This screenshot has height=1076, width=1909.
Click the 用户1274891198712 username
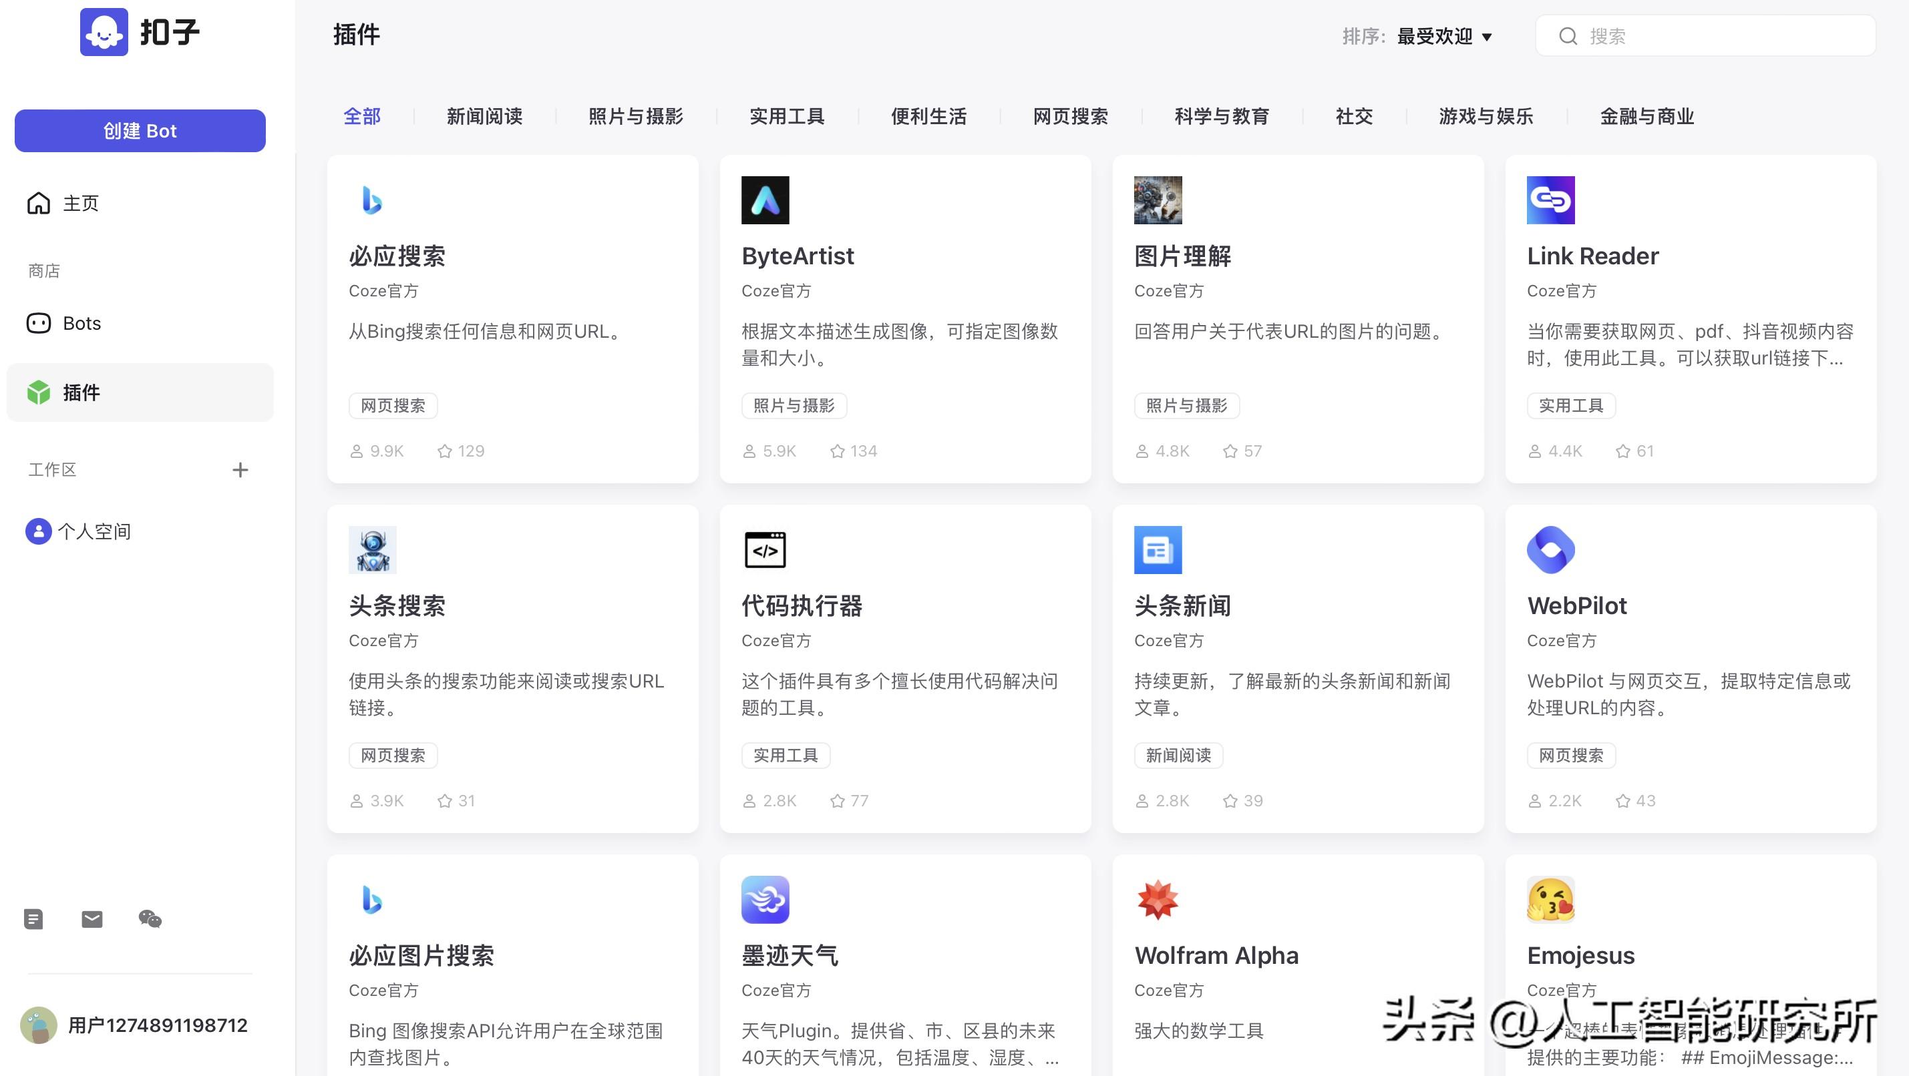coord(158,1025)
